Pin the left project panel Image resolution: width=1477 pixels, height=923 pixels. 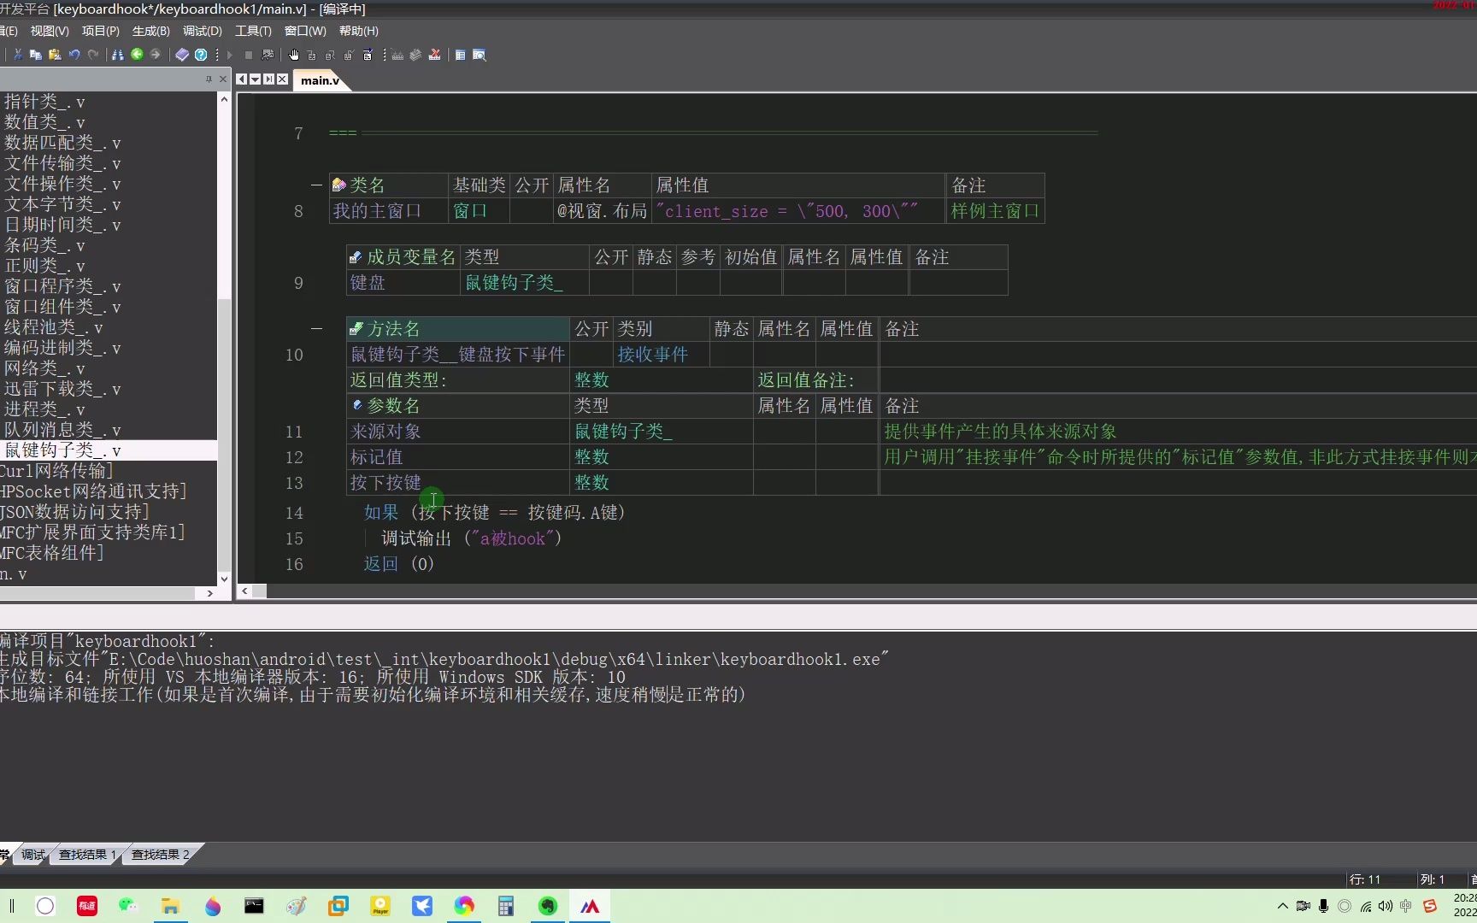coord(209,79)
